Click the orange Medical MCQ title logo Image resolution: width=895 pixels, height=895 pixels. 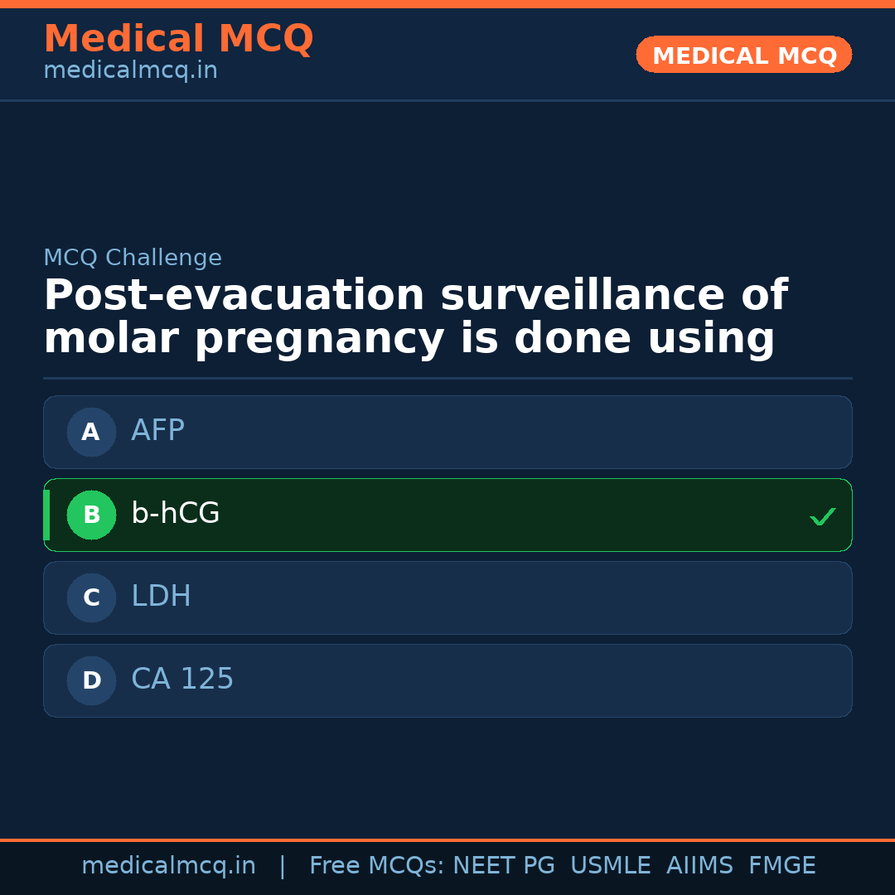pyautogui.click(x=178, y=40)
